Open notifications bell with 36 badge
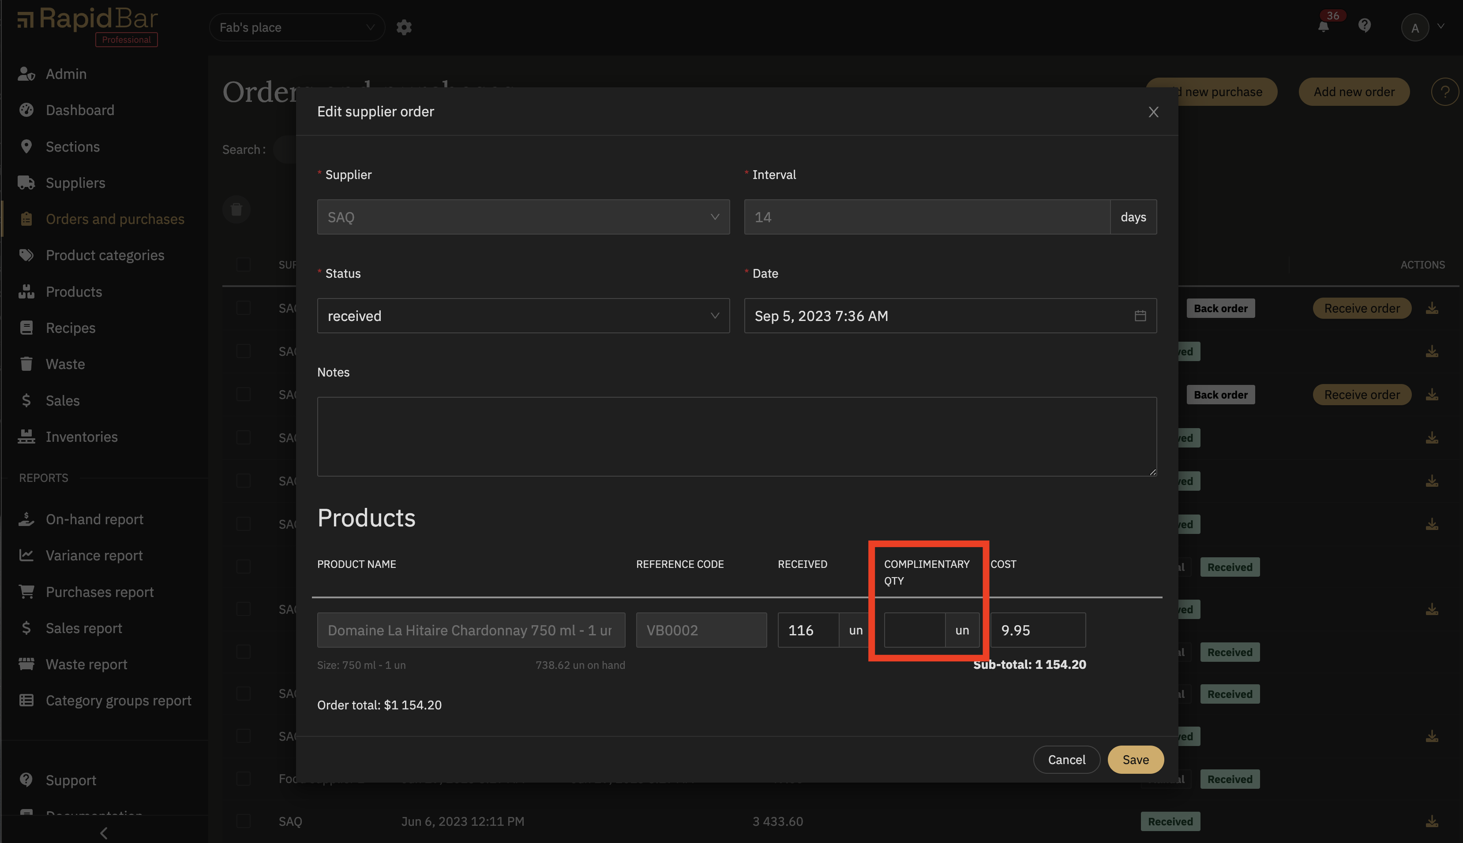 (1324, 26)
